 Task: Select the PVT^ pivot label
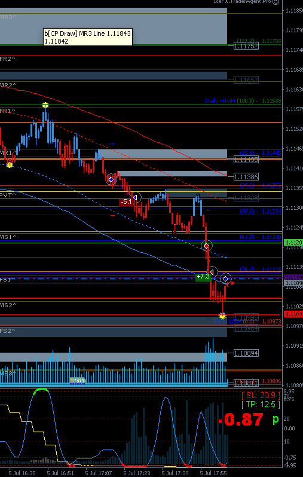coord(8,195)
